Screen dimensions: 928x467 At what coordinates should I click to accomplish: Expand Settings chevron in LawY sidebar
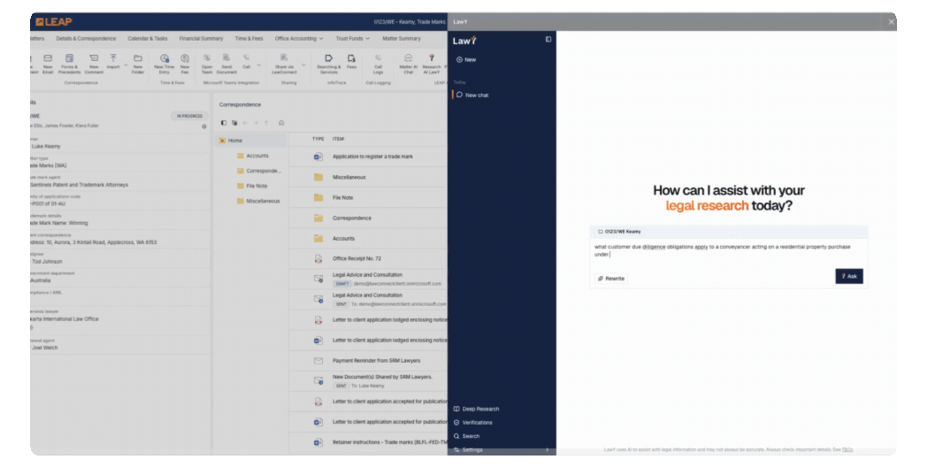pos(547,450)
